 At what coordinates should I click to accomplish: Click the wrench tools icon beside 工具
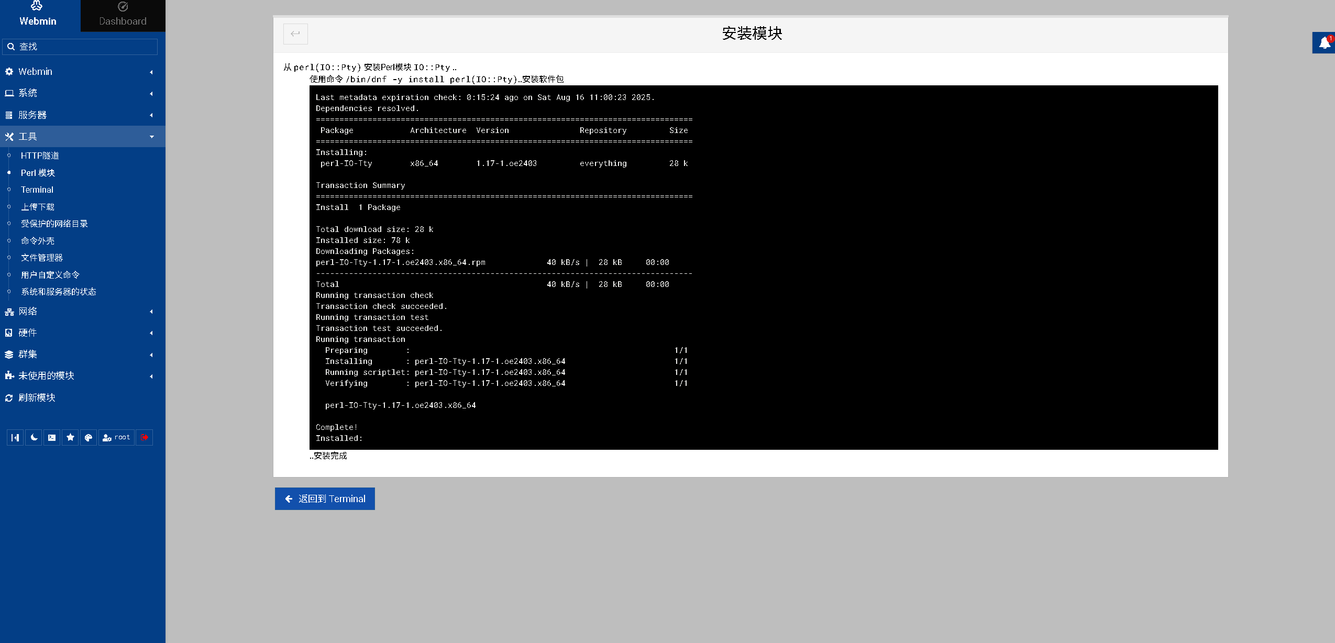tap(9, 137)
